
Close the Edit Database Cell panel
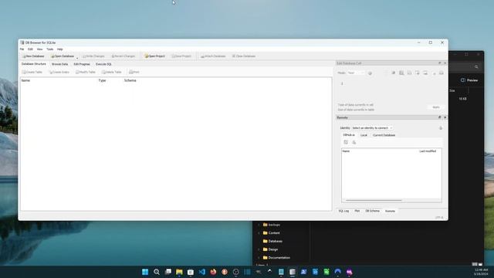(445, 63)
